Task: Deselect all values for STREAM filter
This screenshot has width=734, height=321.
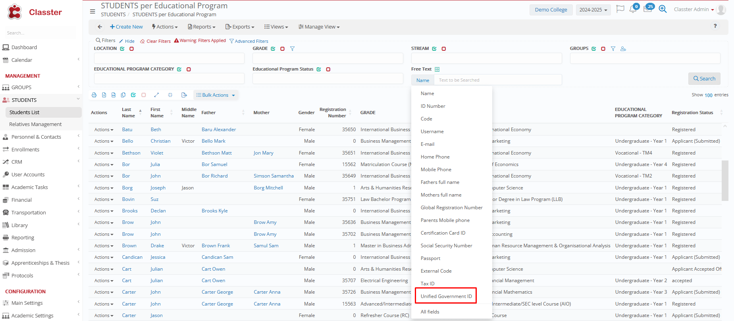Action: pos(444,49)
